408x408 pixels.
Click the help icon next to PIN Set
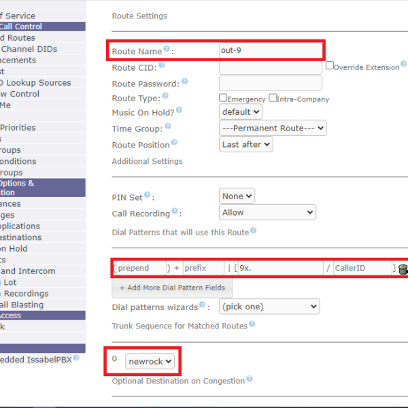(147, 196)
